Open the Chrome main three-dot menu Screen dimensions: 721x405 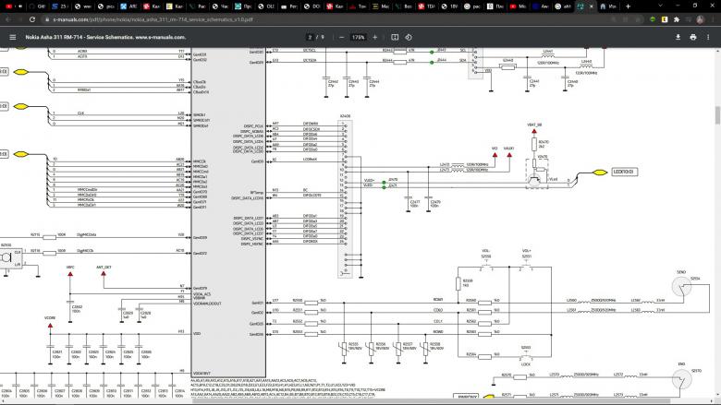pos(713,19)
